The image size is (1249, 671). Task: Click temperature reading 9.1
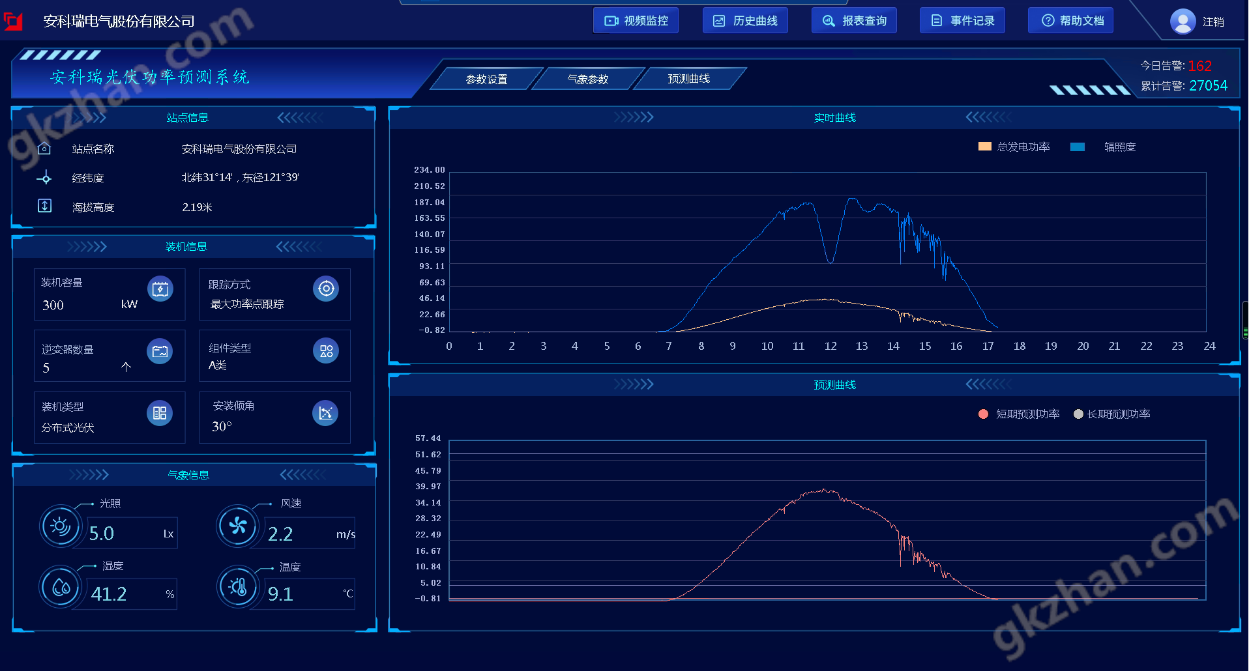280,594
